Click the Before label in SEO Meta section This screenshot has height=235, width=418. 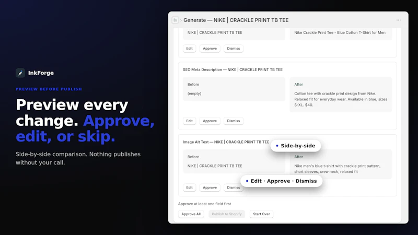193,85
